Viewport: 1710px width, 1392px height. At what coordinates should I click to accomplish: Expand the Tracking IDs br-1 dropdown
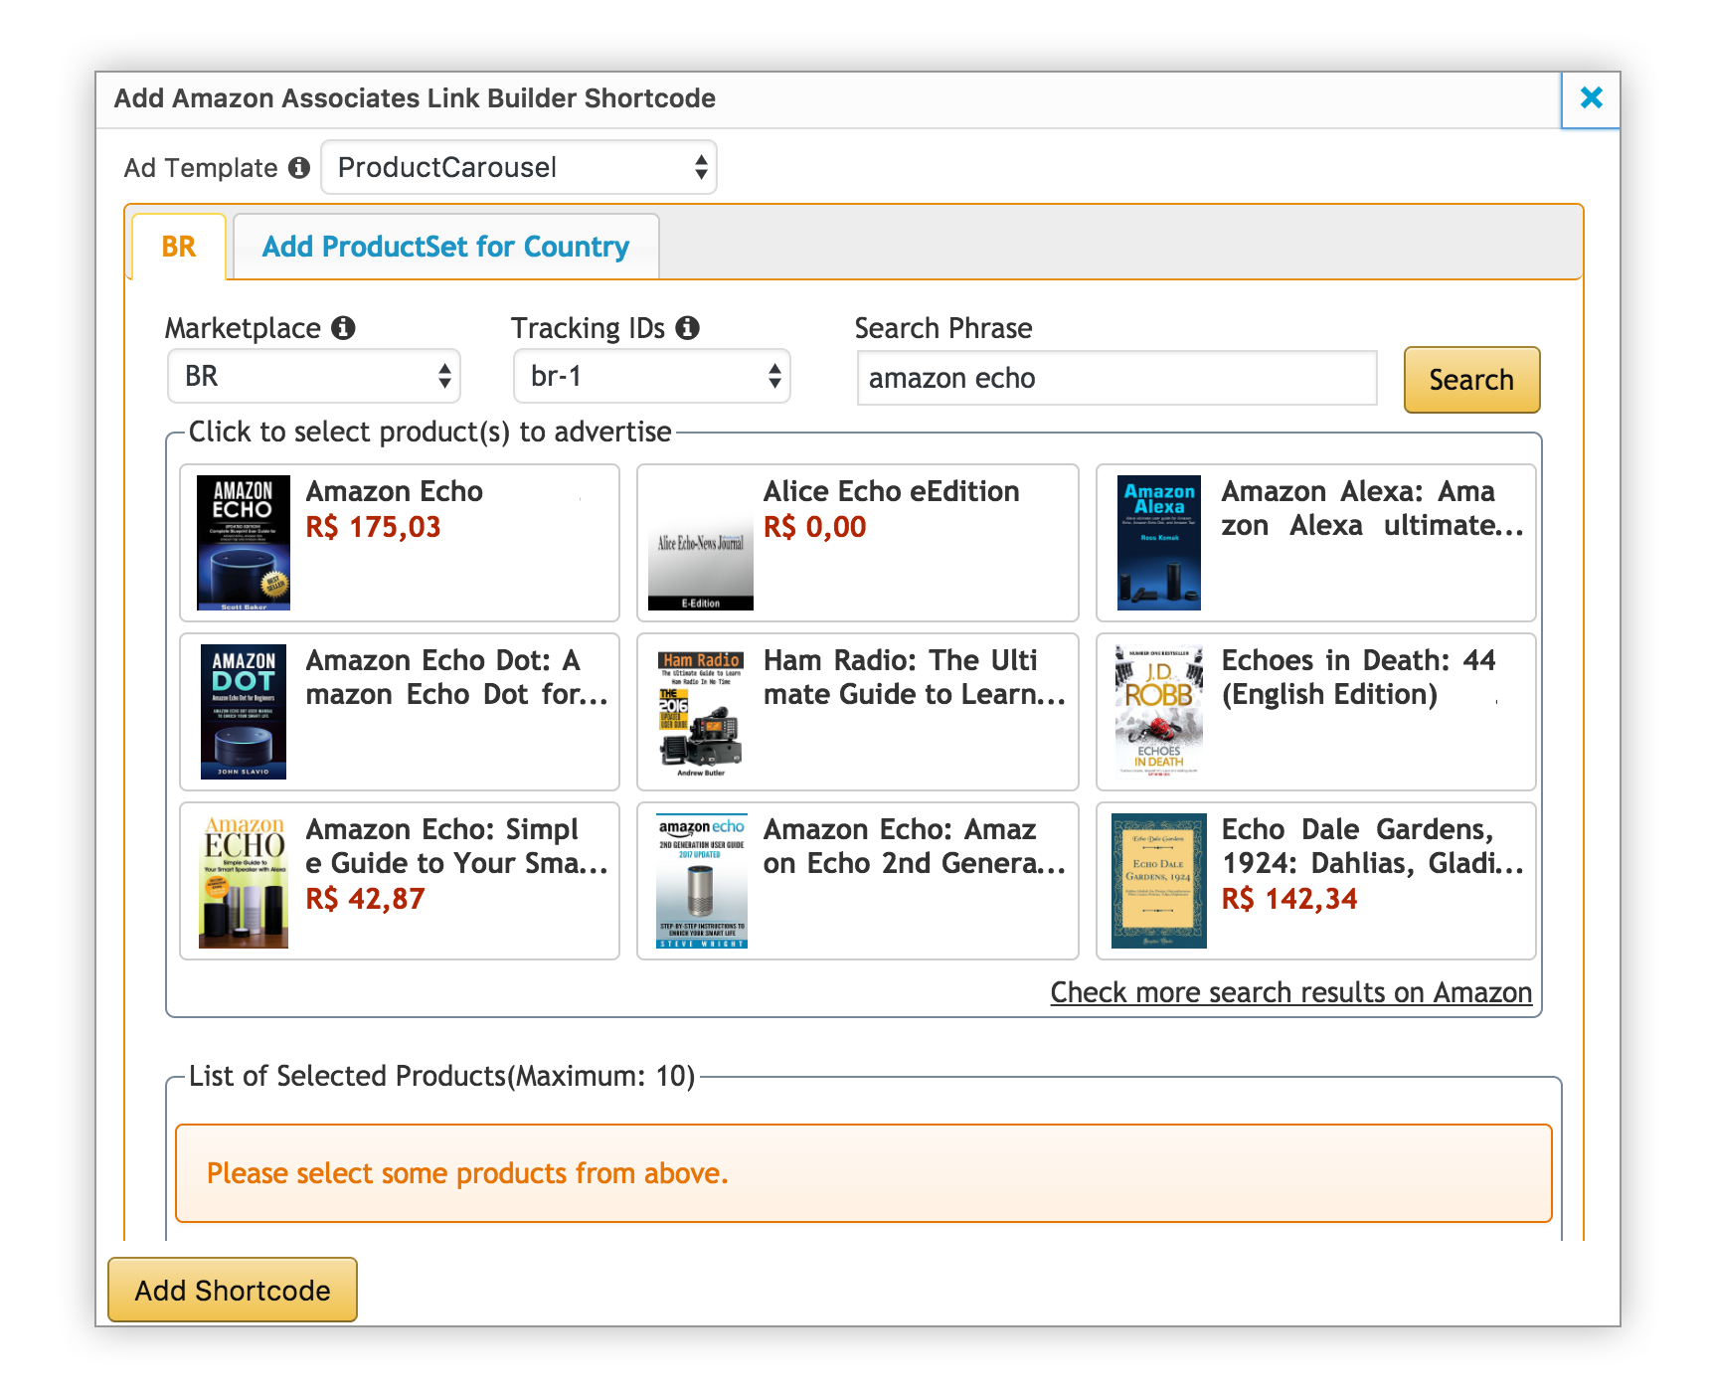[652, 377]
